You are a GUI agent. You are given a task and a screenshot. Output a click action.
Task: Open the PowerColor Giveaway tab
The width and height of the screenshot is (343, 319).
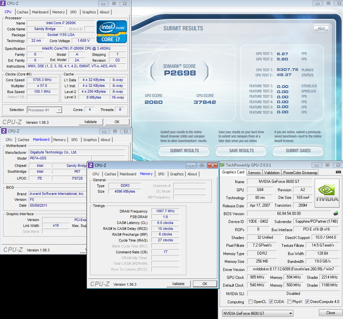coord(300,173)
